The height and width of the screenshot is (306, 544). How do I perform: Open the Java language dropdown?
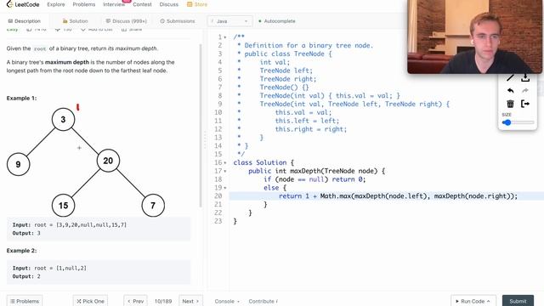[x=229, y=21]
